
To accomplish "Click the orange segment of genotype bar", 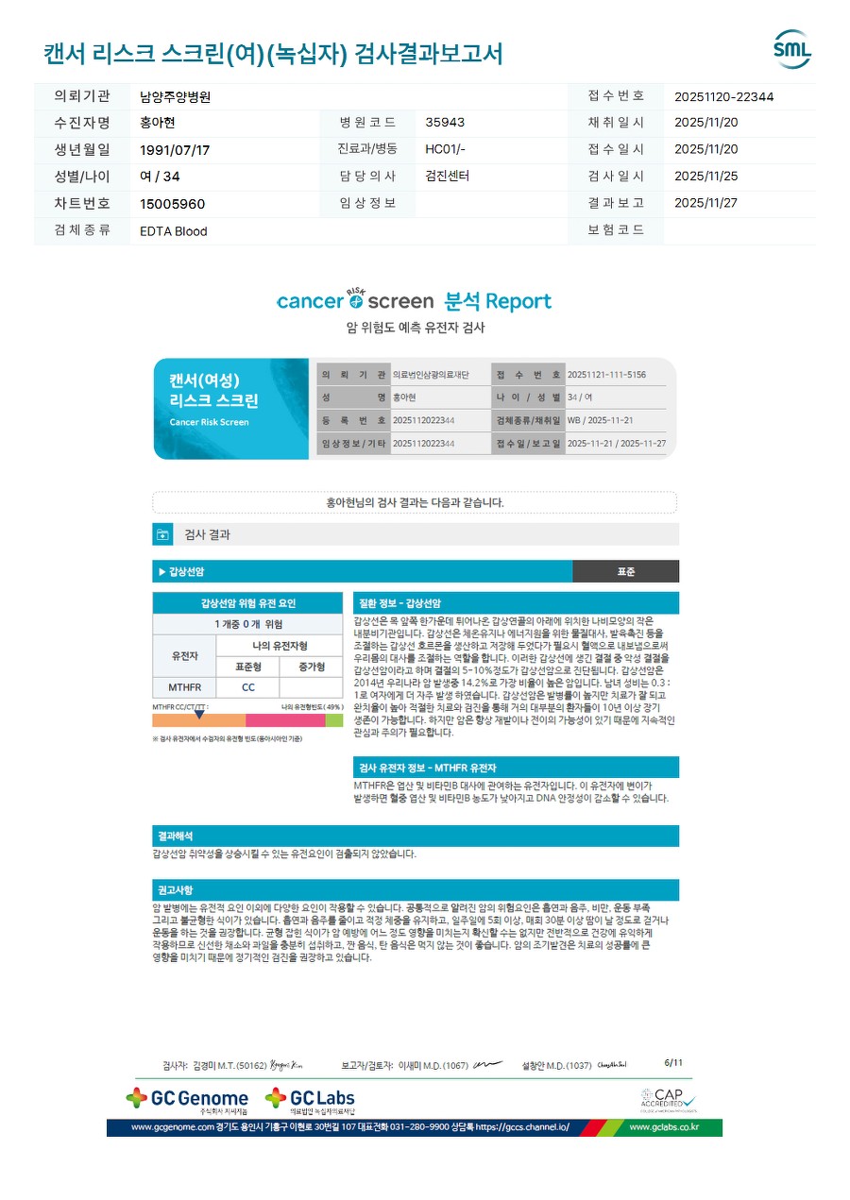I will click(x=199, y=720).
